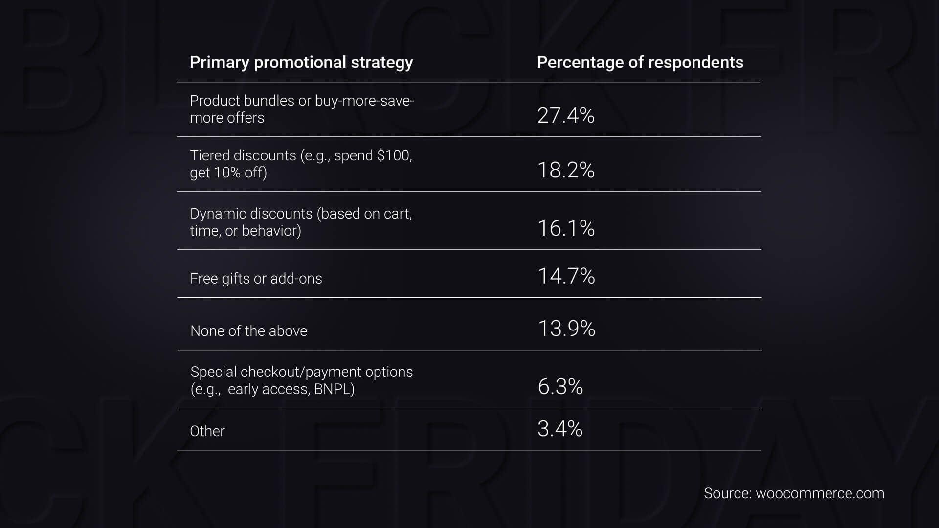Select the "Free gifts or add-ons" label
The height and width of the screenshot is (528, 939).
256,279
